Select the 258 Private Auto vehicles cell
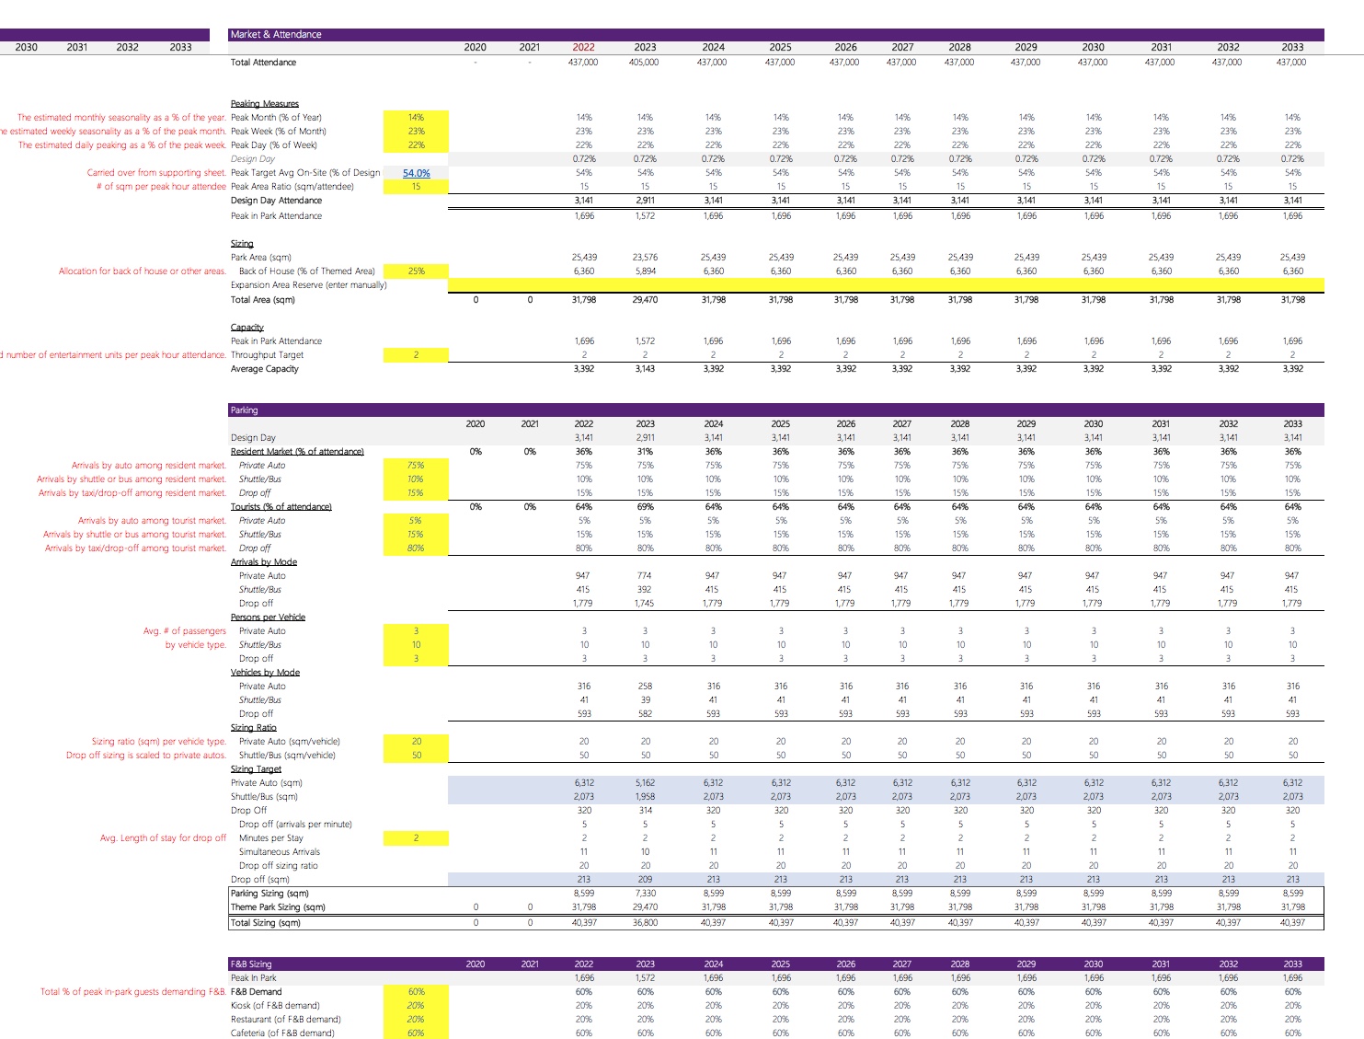This screenshot has width=1364, height=1039. click(645, 687)
